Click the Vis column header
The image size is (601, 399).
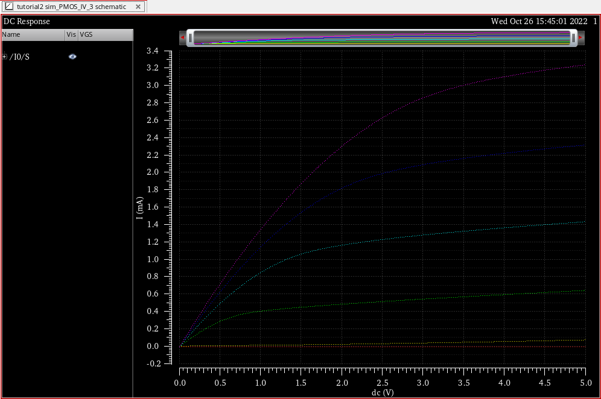click(72, 34)
